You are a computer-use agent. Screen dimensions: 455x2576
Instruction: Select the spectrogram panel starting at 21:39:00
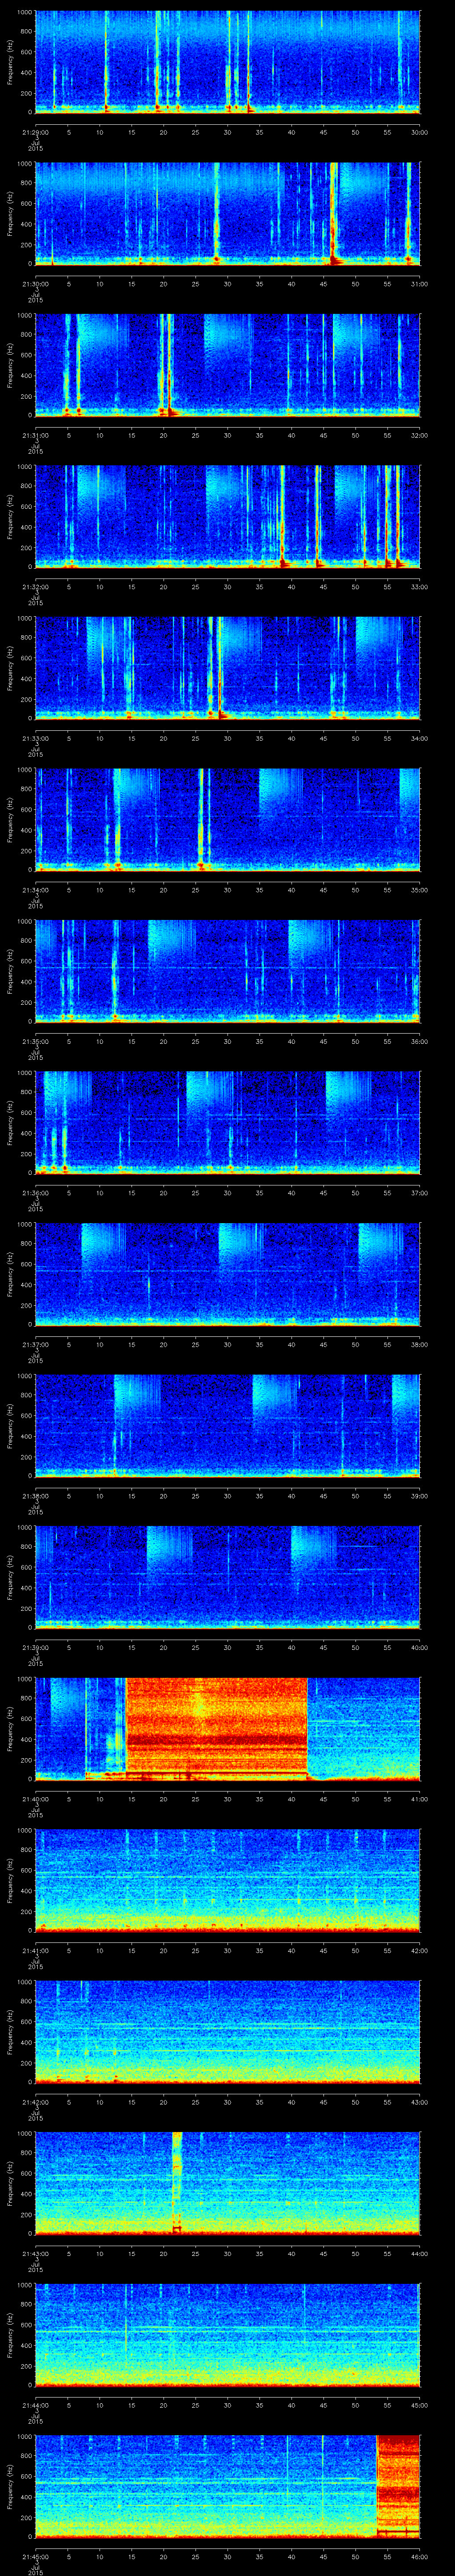pos(227,1577)
